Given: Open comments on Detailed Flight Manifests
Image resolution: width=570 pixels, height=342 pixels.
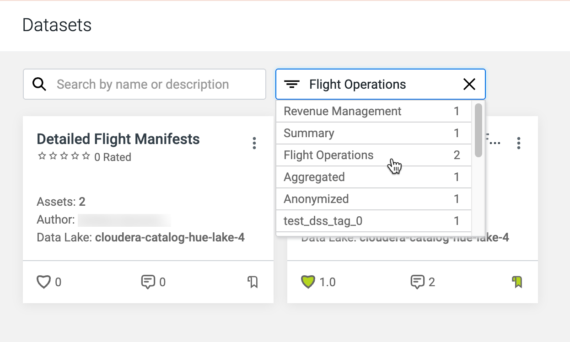Looking at the screenshot, I should click(x=148, y=282).
